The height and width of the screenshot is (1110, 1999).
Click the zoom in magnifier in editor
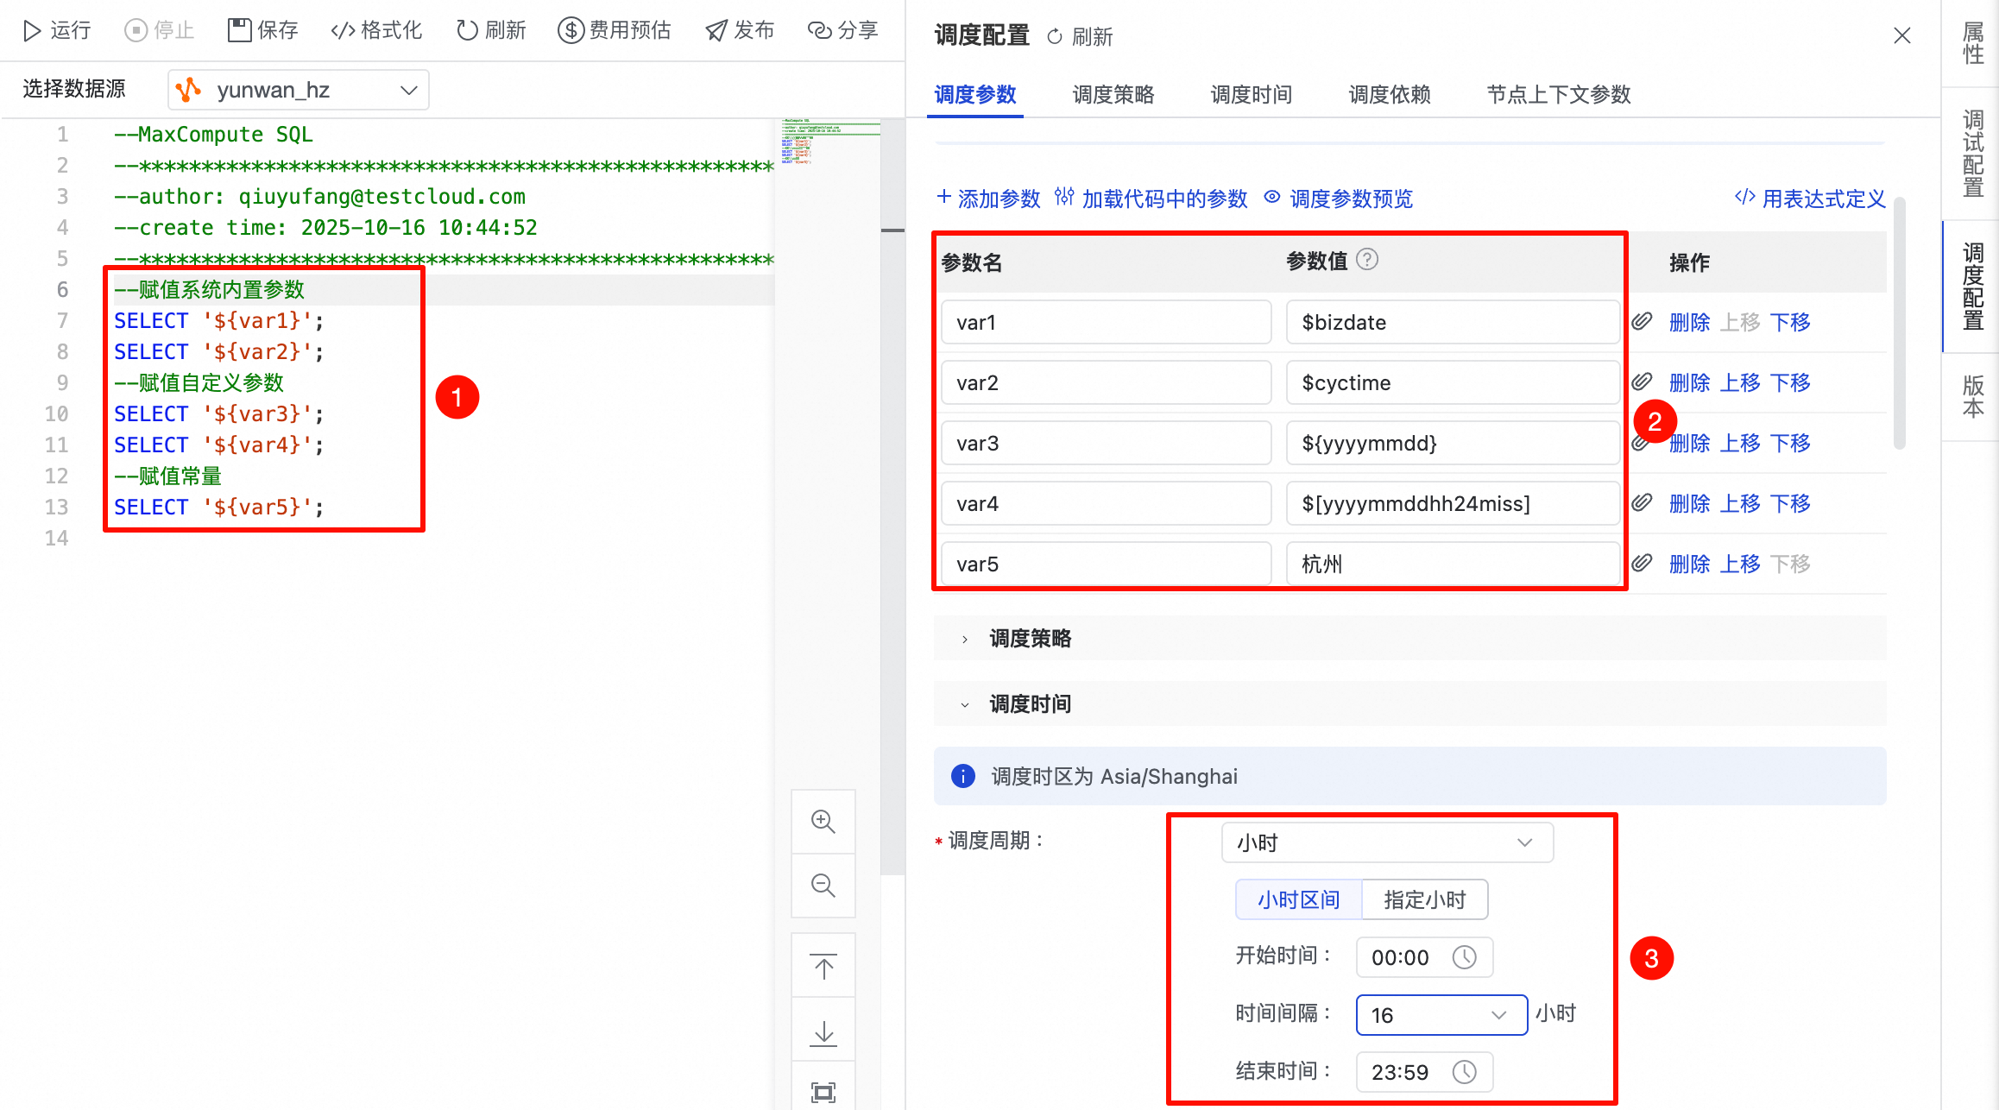(823, 822)
